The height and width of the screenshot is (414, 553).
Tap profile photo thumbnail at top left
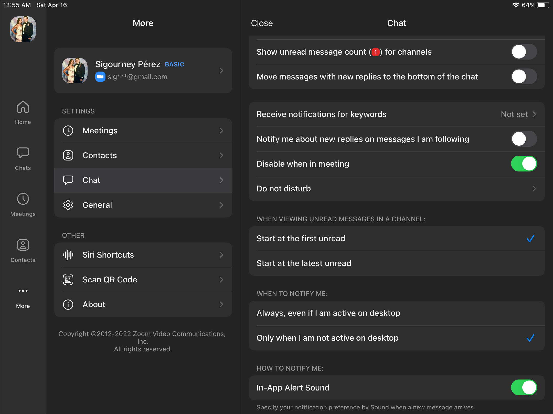pos(23,29)
